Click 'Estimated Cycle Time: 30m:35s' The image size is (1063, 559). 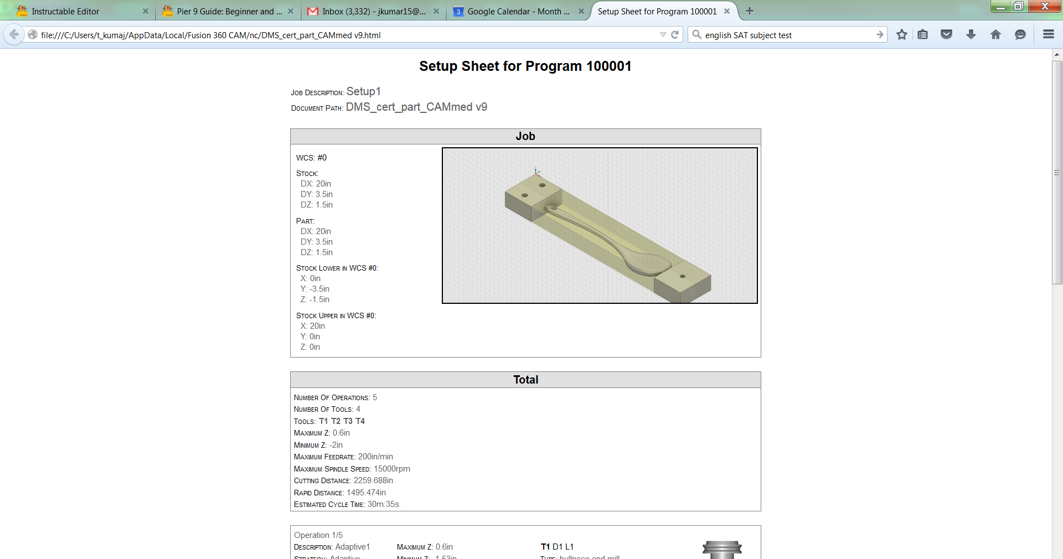coord(347,504)
